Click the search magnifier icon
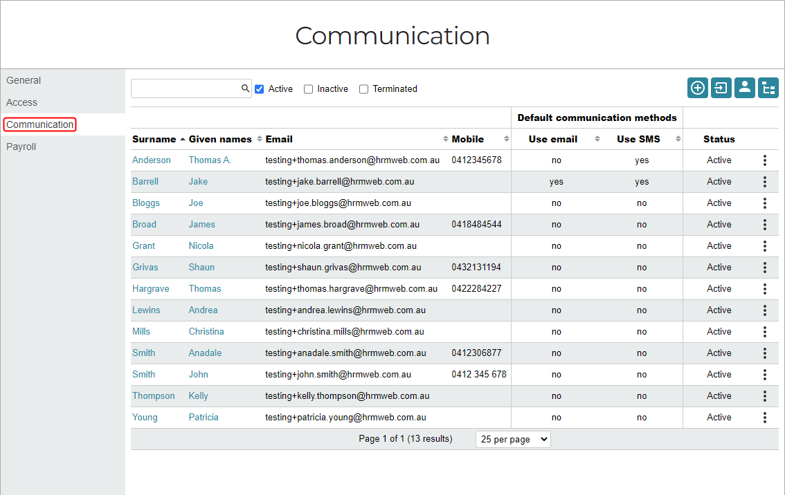This screenshot has width=785, height=495. 245,88
